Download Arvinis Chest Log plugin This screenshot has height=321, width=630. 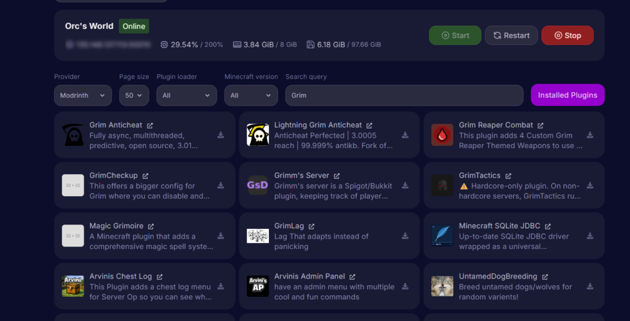[221, 286]
